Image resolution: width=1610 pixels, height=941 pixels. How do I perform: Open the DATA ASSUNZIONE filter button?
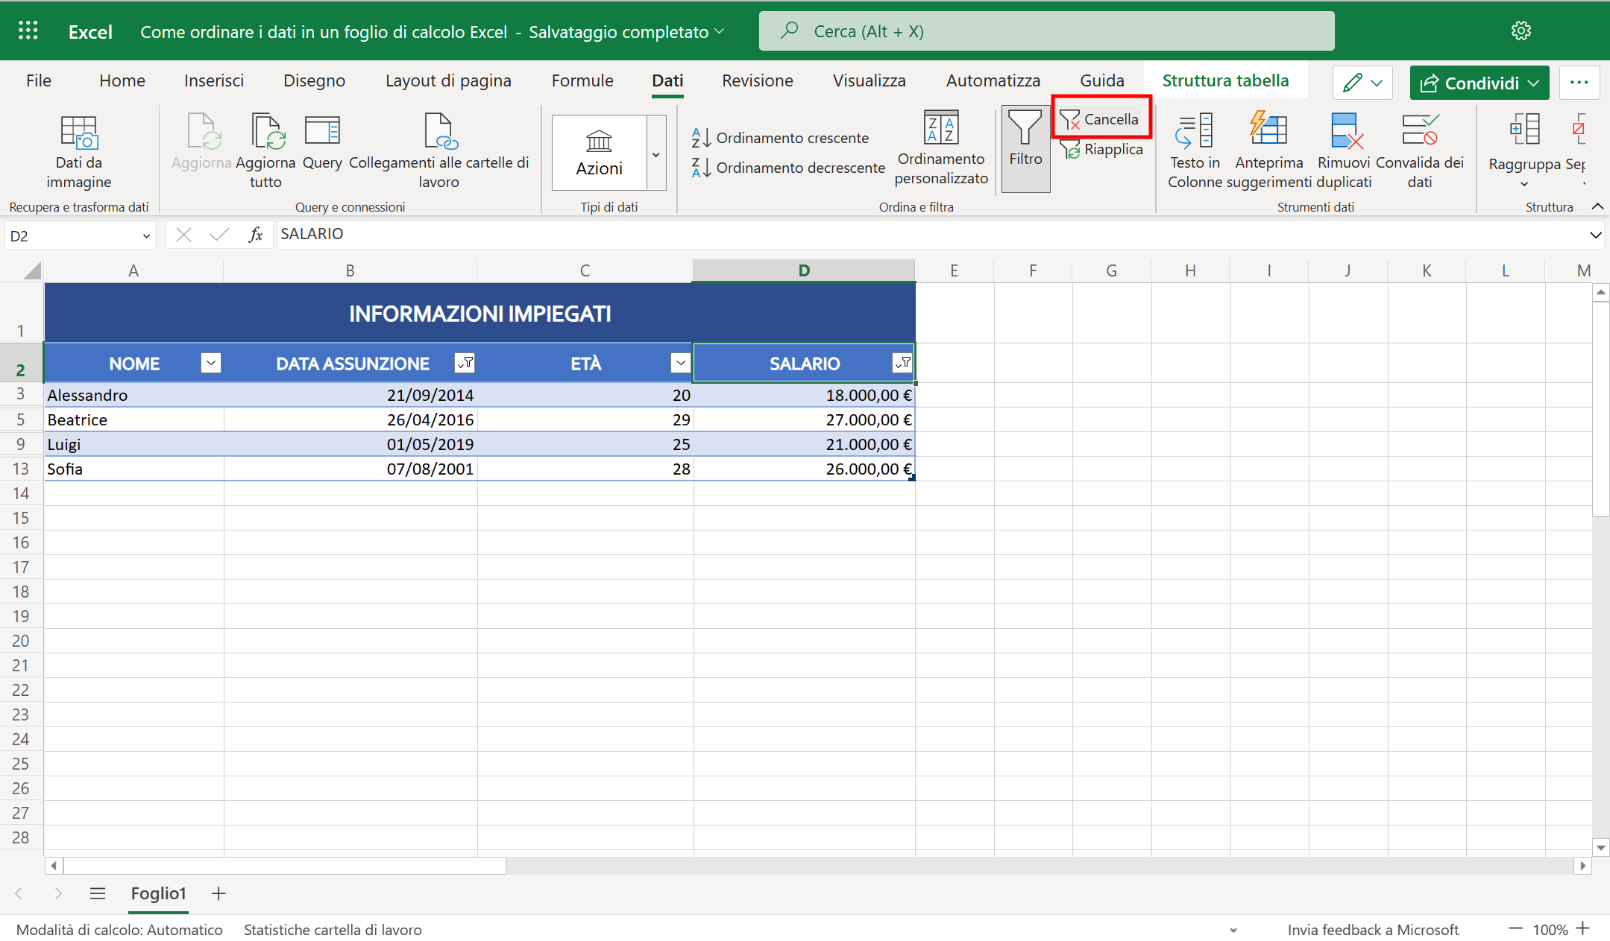[465, 363]
